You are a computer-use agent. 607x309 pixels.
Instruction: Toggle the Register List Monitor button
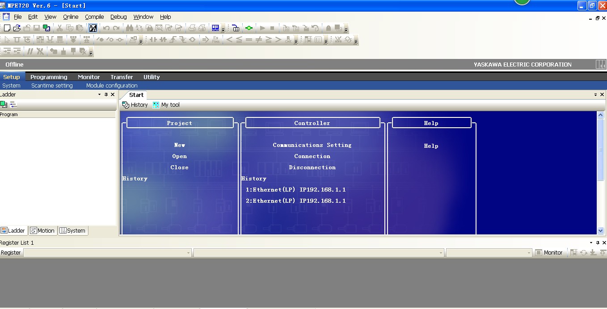coord(549,253)
